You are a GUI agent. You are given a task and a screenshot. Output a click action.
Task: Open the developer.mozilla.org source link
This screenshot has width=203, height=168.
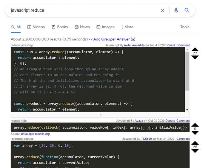(35, 134)
